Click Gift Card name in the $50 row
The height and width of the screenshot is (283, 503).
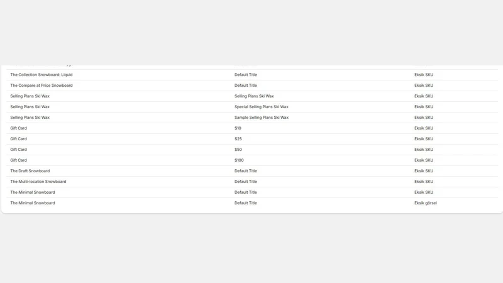pos(19,150)
